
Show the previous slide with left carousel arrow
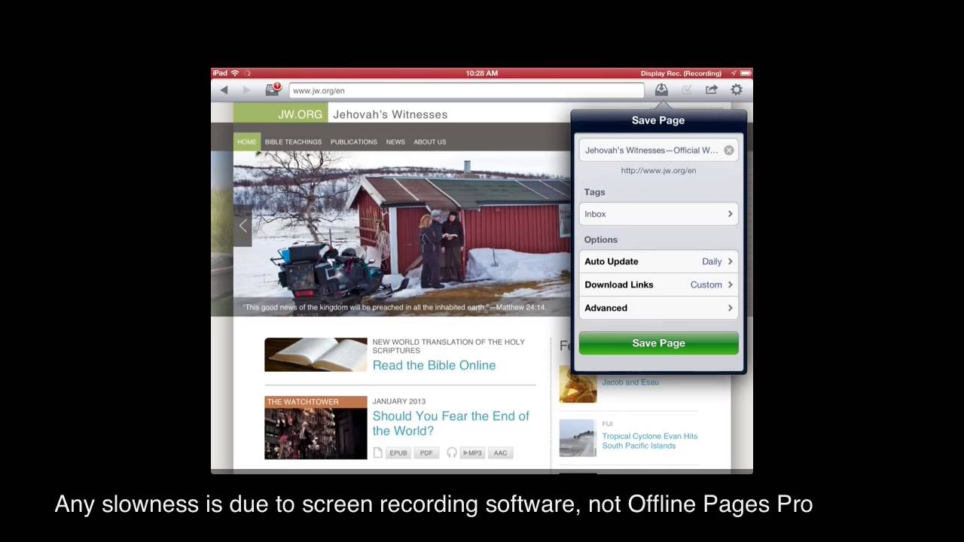(243, 225)
